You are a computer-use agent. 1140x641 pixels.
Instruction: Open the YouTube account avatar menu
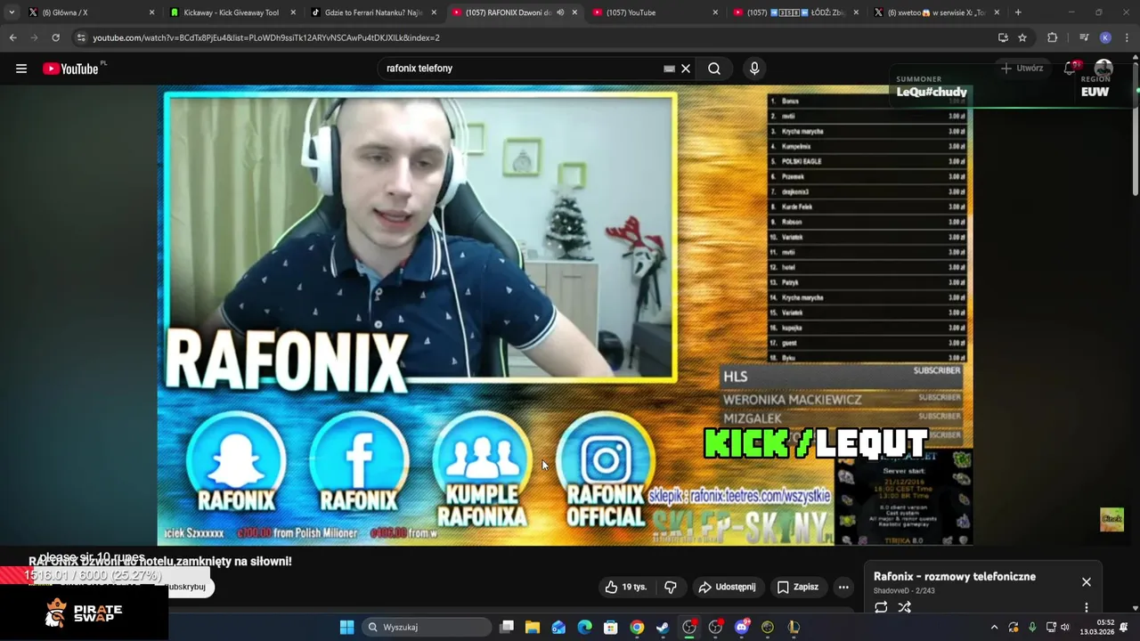tap(1103, 69)
